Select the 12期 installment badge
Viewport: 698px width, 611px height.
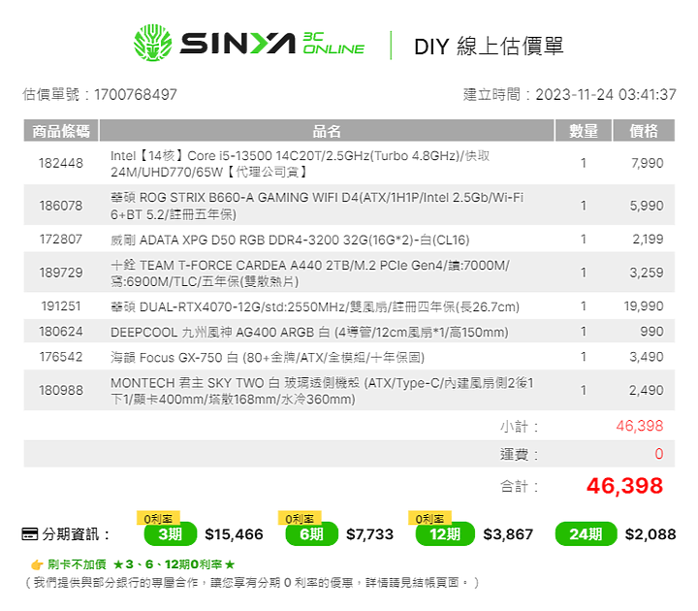tap(445, 534)
